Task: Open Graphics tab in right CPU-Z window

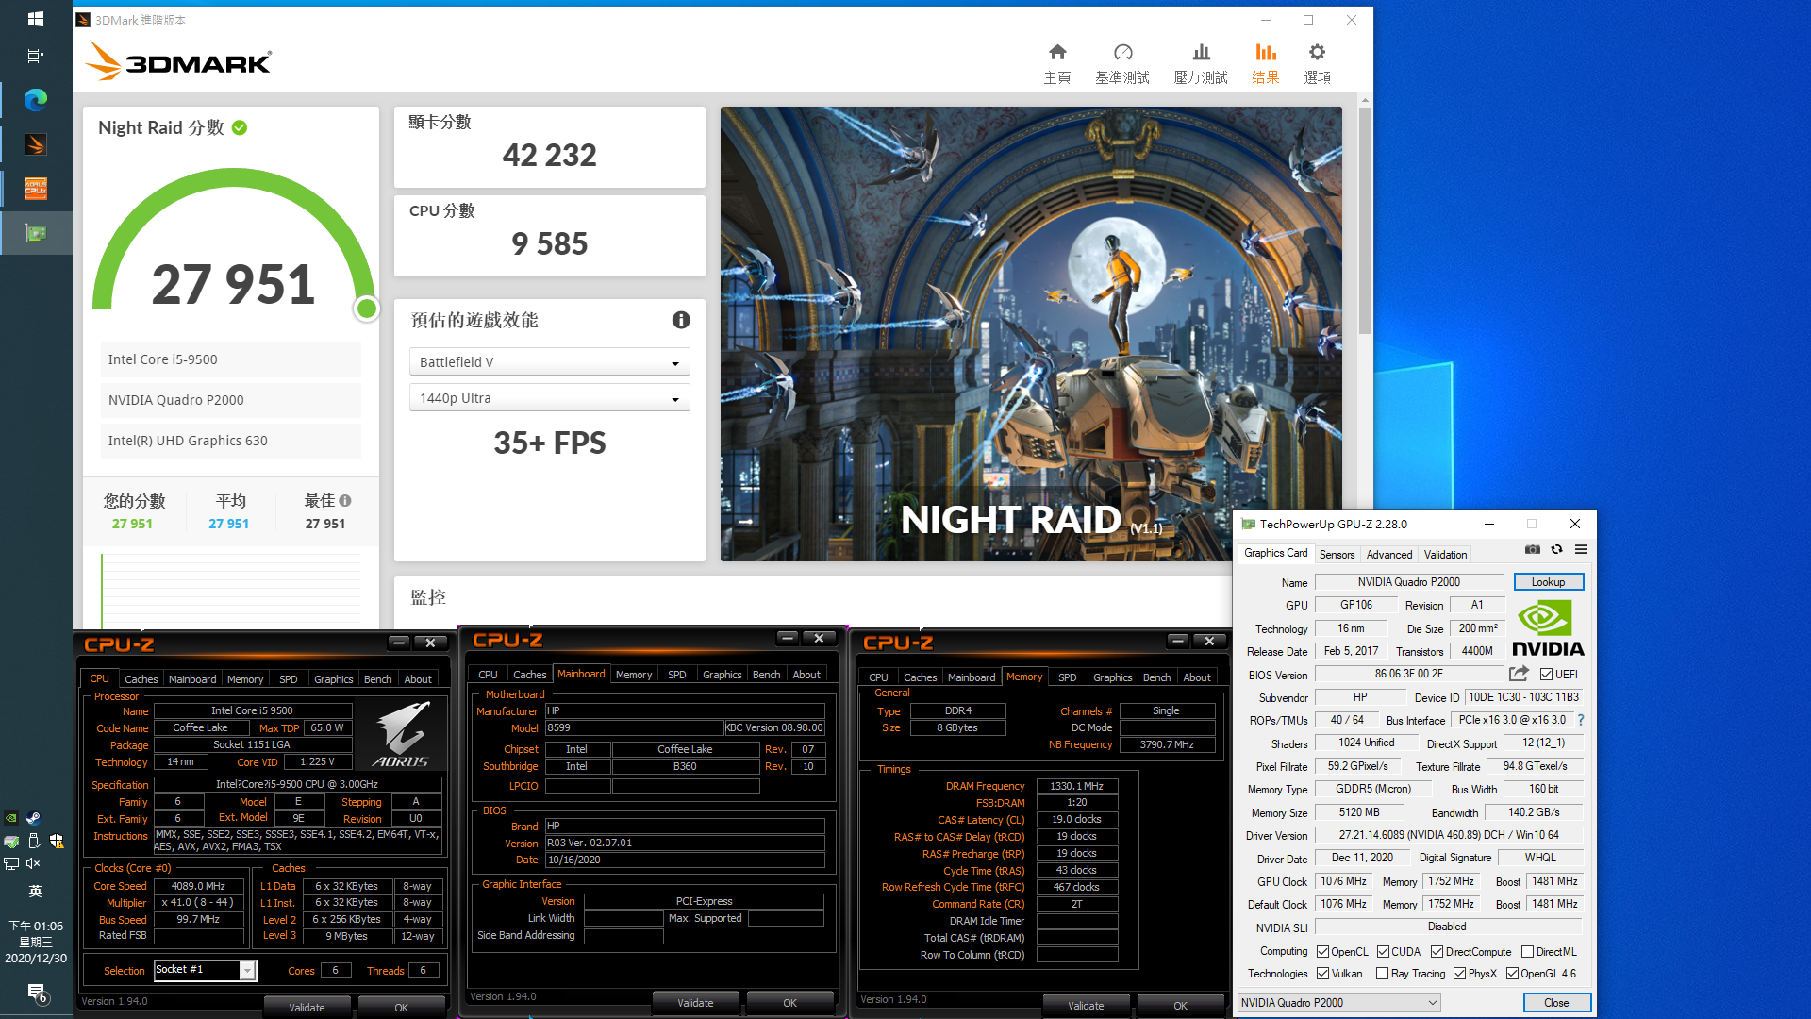Action: coord(1112,677)
